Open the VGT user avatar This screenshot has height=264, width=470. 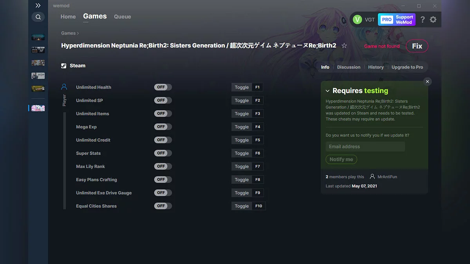(357, 20)
